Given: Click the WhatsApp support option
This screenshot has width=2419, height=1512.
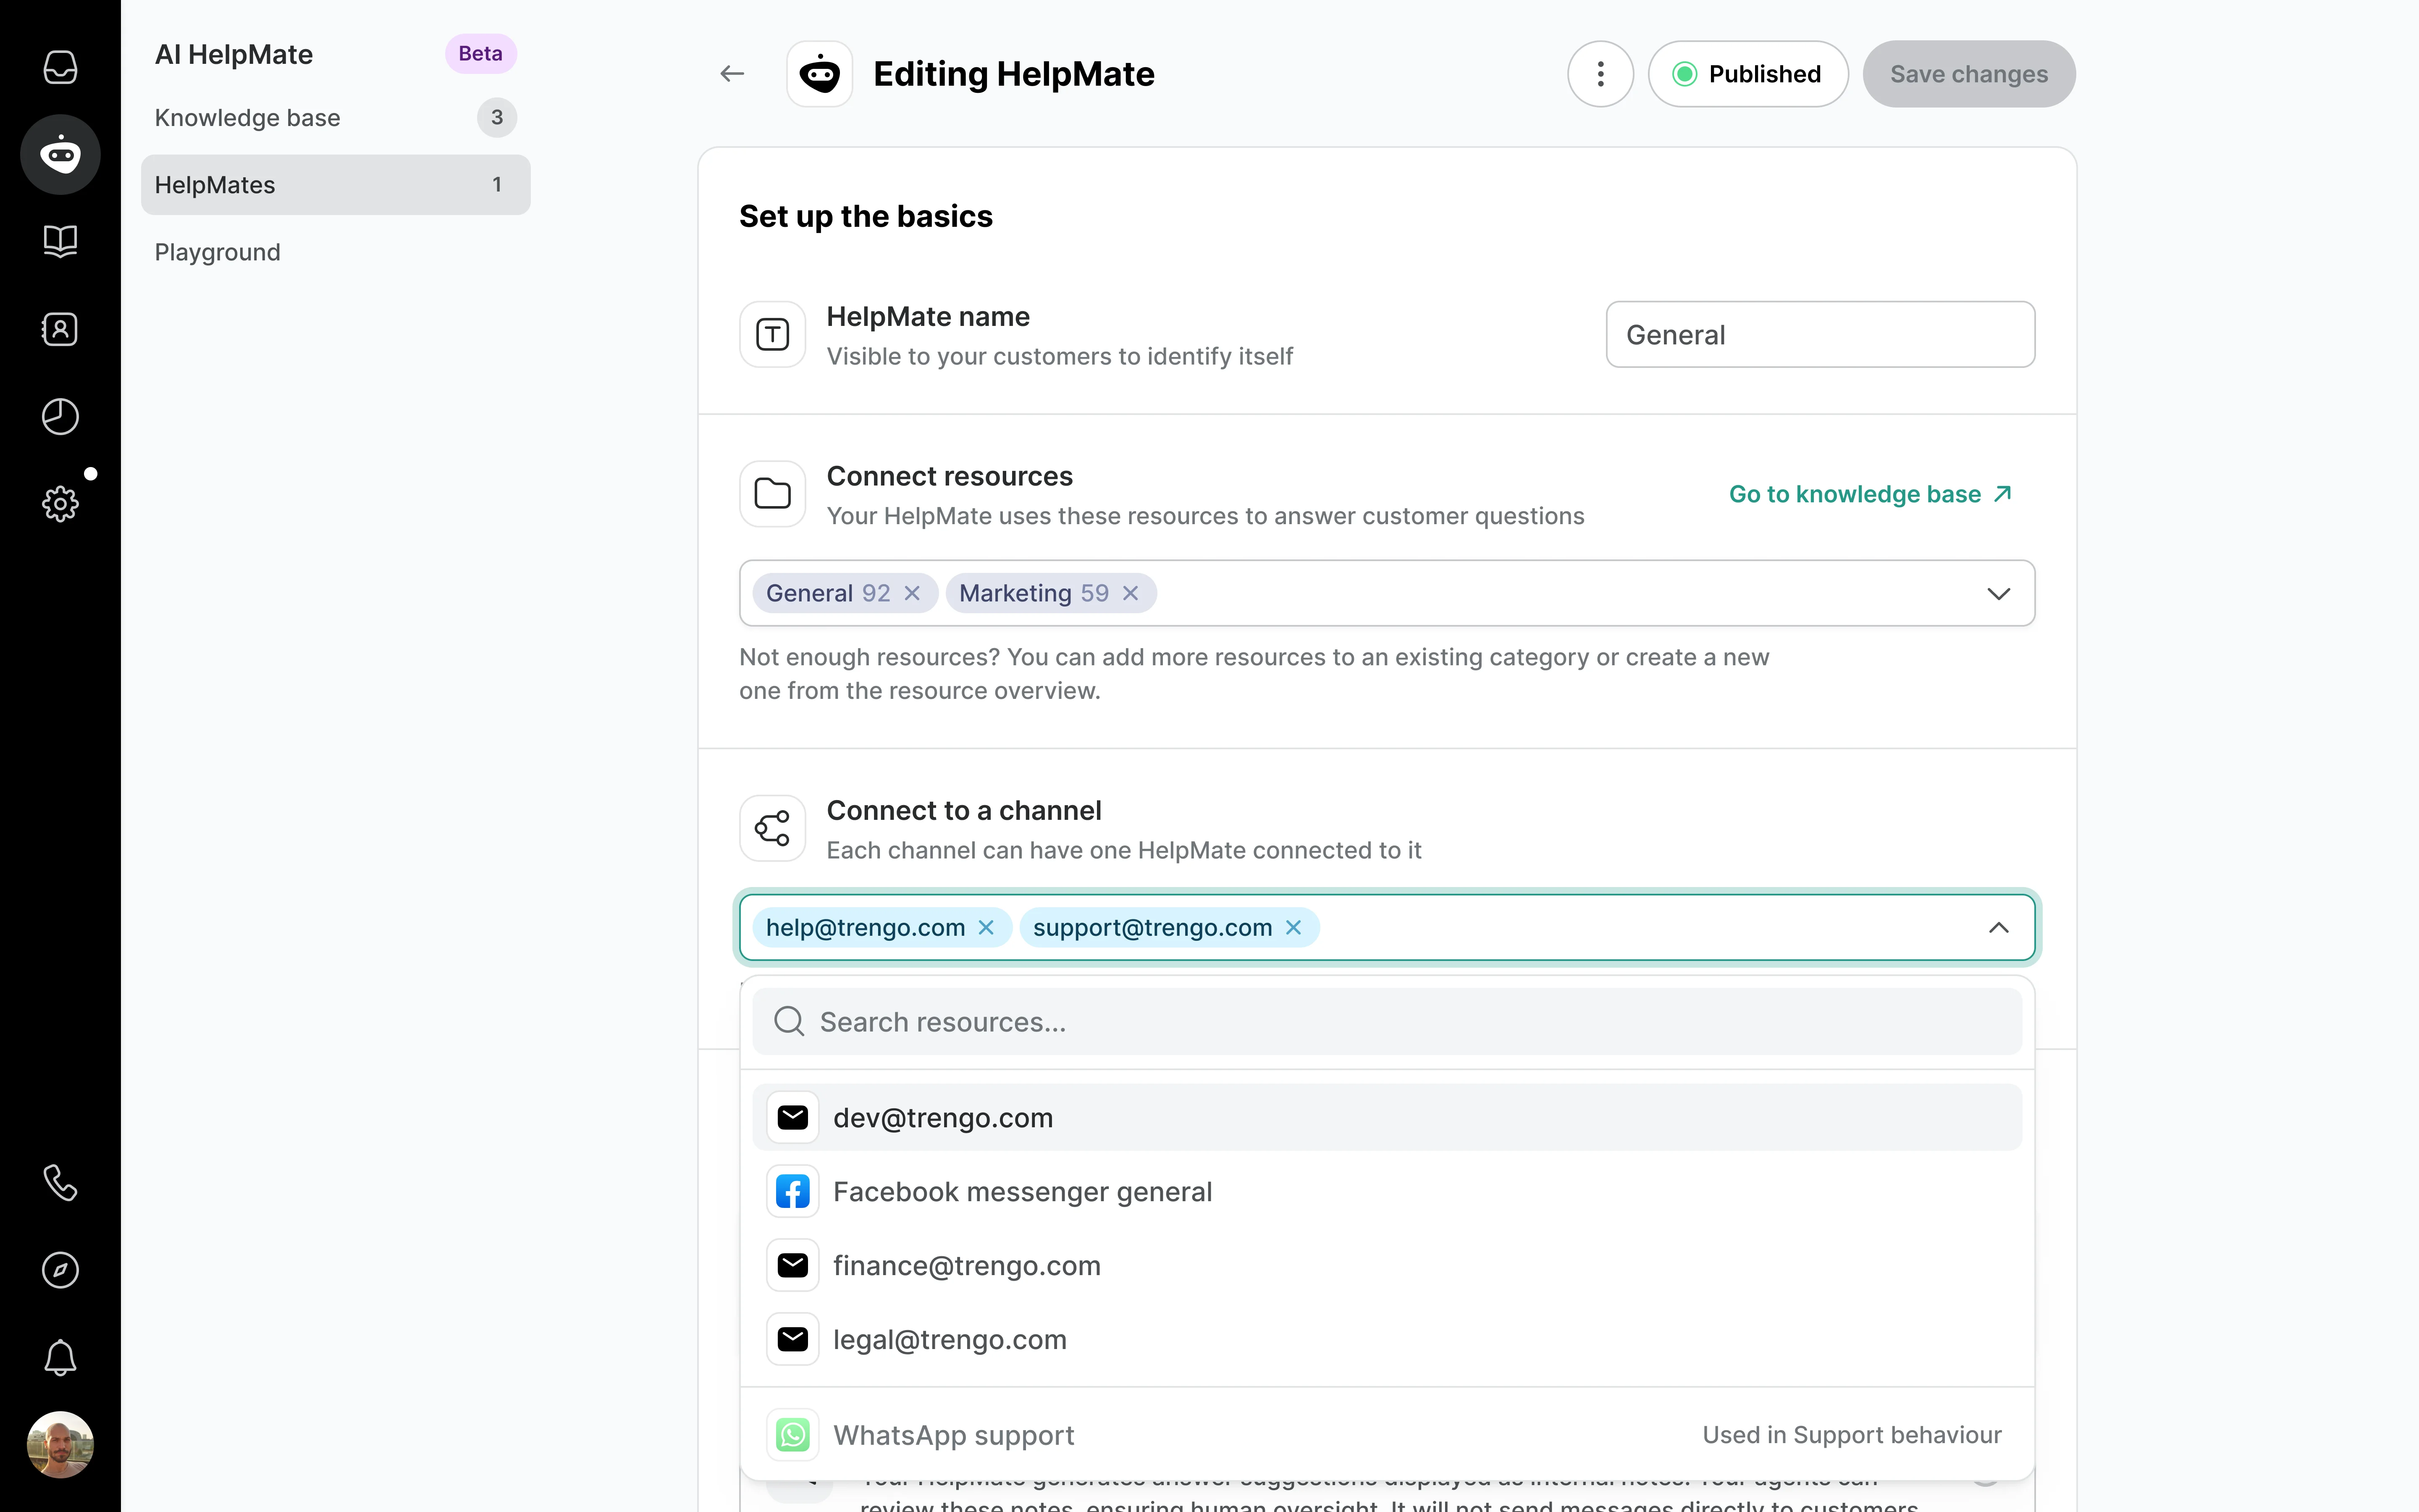Looking at the screenshot, I should coord(1388,1435).
